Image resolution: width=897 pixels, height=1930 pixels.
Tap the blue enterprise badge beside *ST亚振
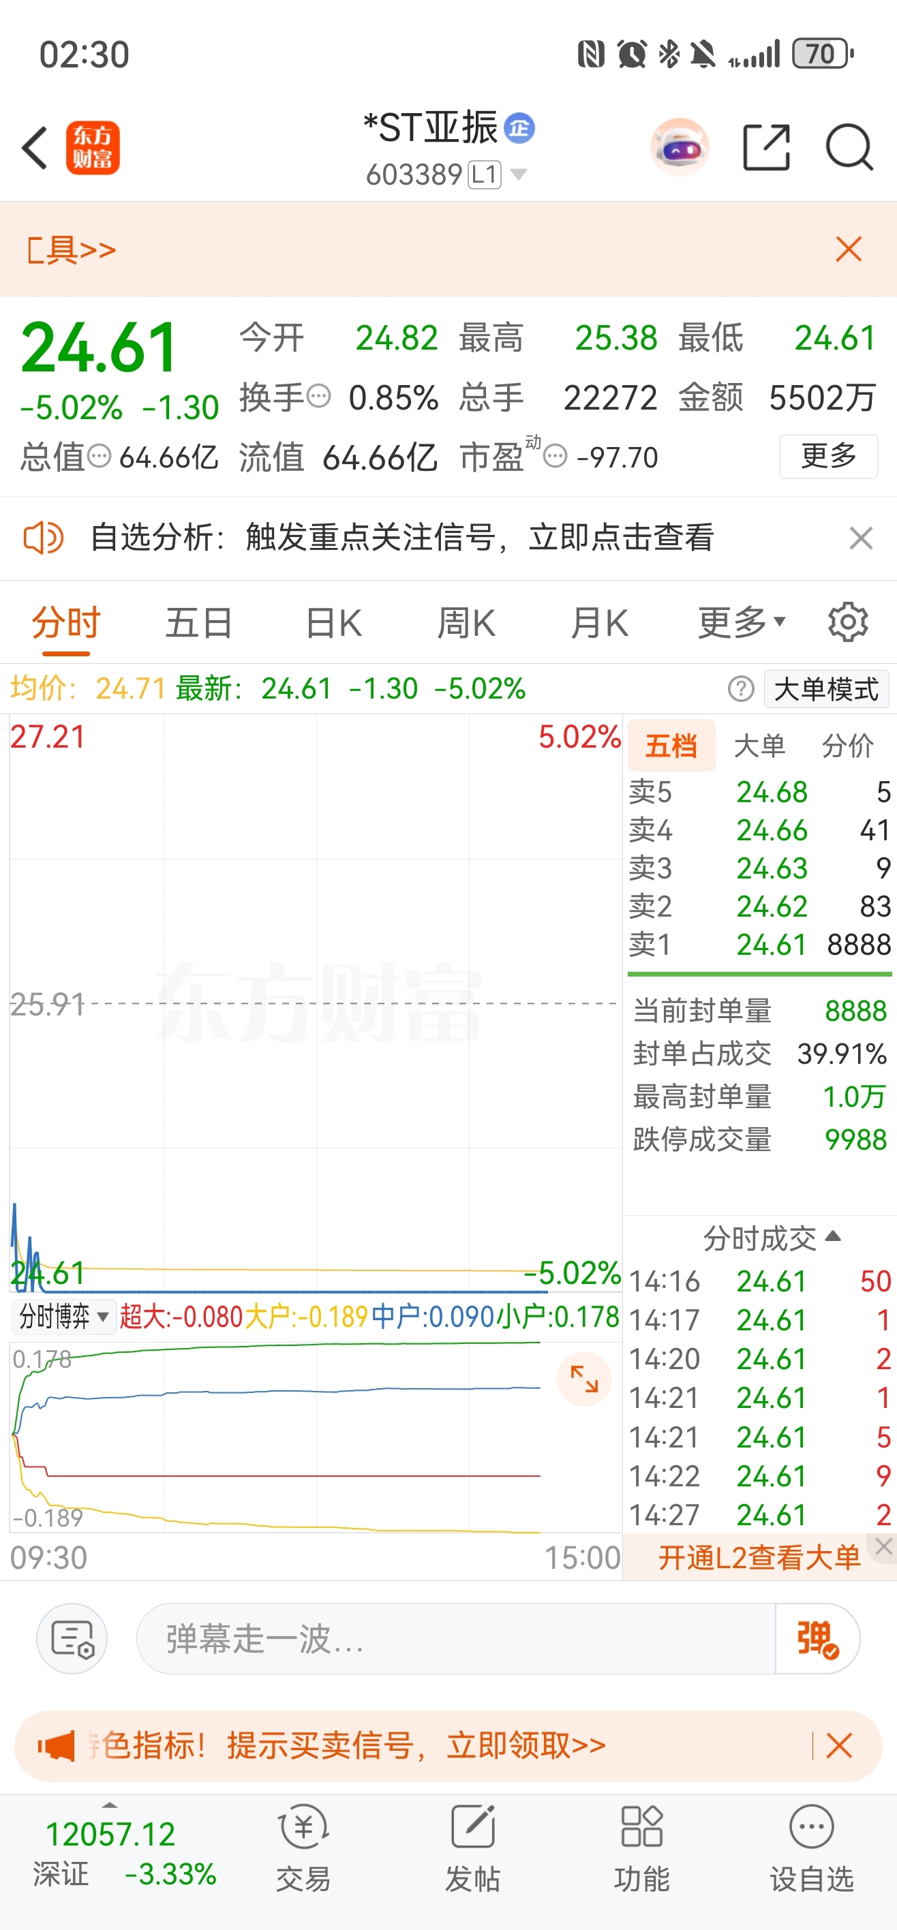[519, 128]
